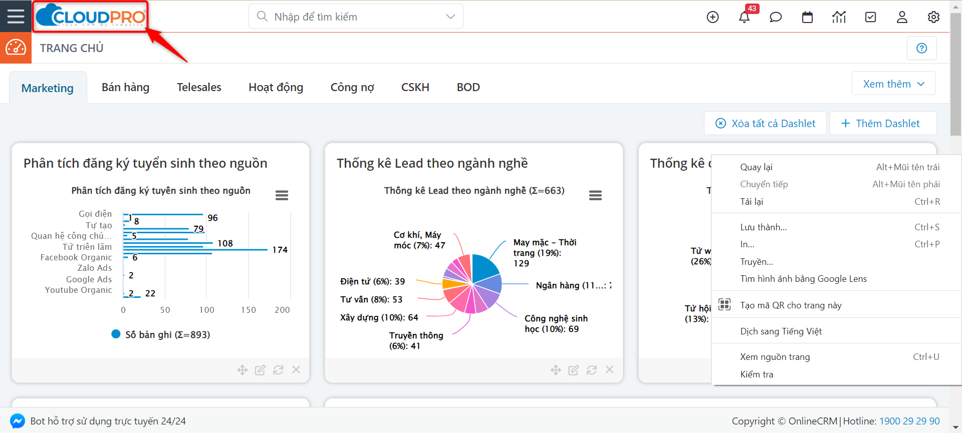Open the reports chart icon
Viewport: 962px width, 433px height.
(839, 17)
